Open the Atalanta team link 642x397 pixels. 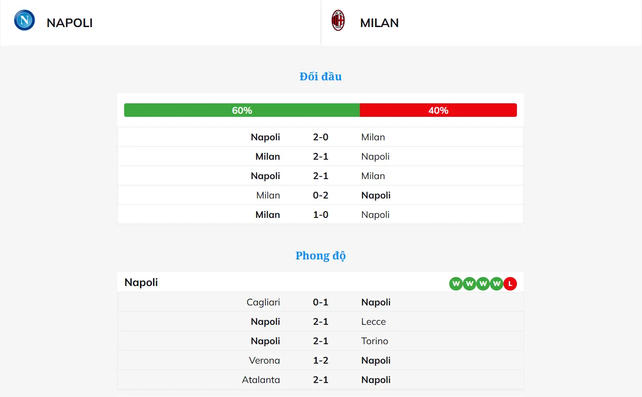[x=261, y=380]
